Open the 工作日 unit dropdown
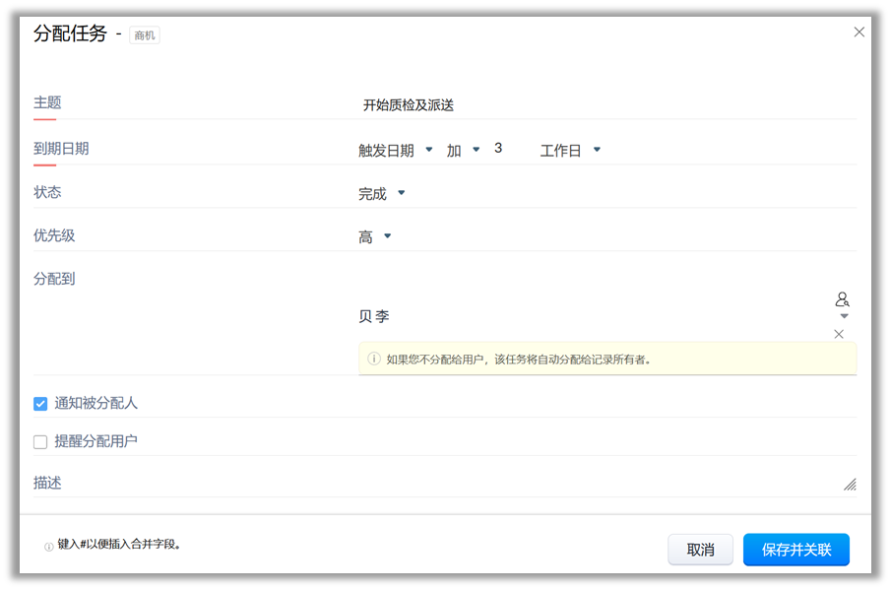This screenshot has width=891, height=590. (570, 151)
